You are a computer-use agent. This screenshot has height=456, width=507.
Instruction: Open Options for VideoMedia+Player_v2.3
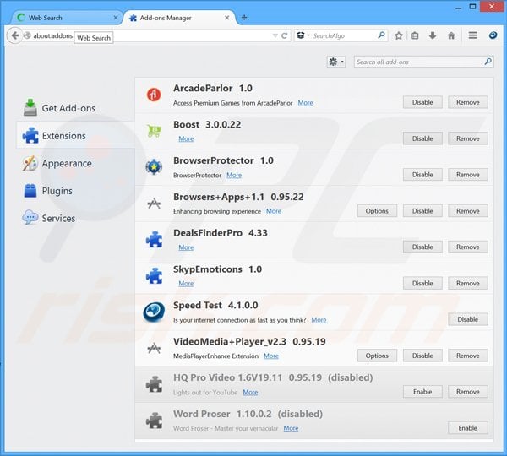[377, 356]
